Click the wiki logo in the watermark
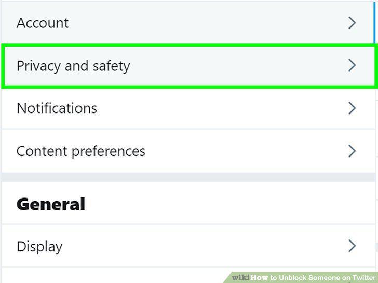The height and width of the screenshot is (283, 378). 240,278
